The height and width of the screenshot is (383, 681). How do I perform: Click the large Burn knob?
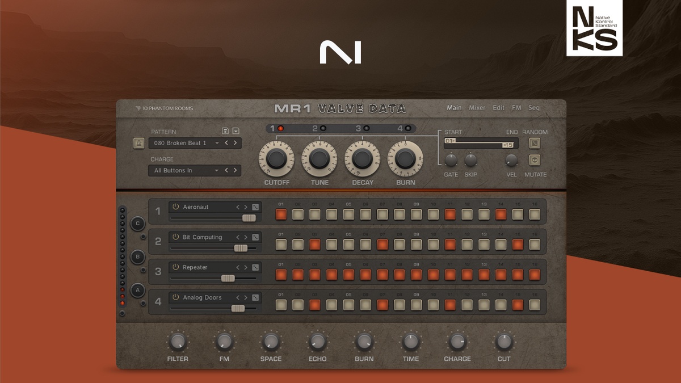click(405, 159)
